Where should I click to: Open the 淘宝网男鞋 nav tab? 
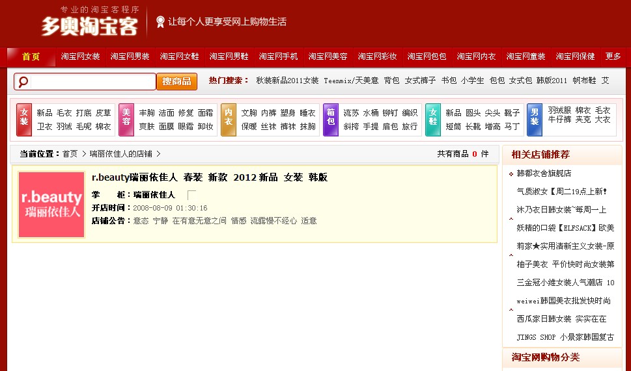(229, 57)
